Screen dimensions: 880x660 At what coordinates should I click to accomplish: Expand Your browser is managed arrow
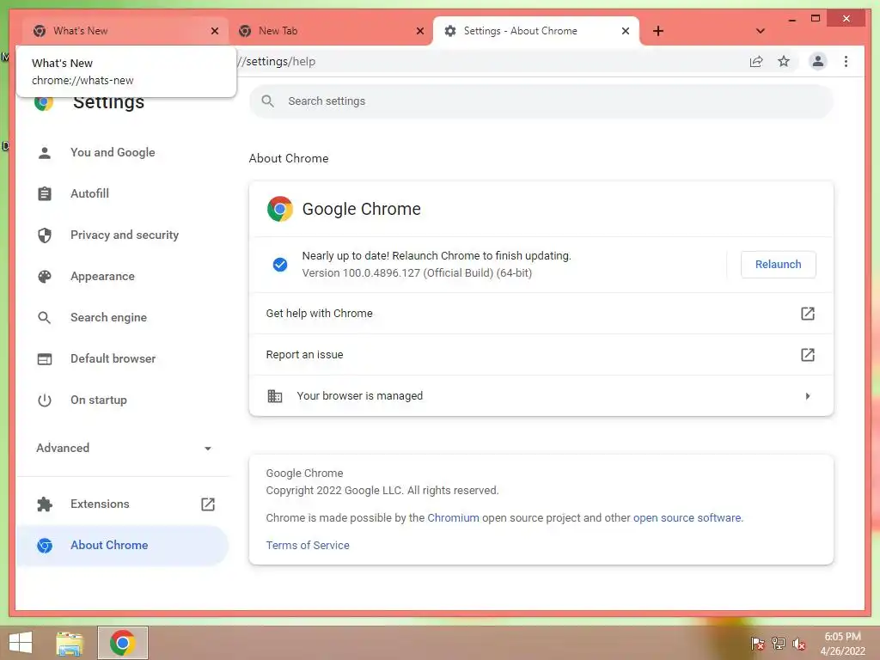click(x=807, y=396)
